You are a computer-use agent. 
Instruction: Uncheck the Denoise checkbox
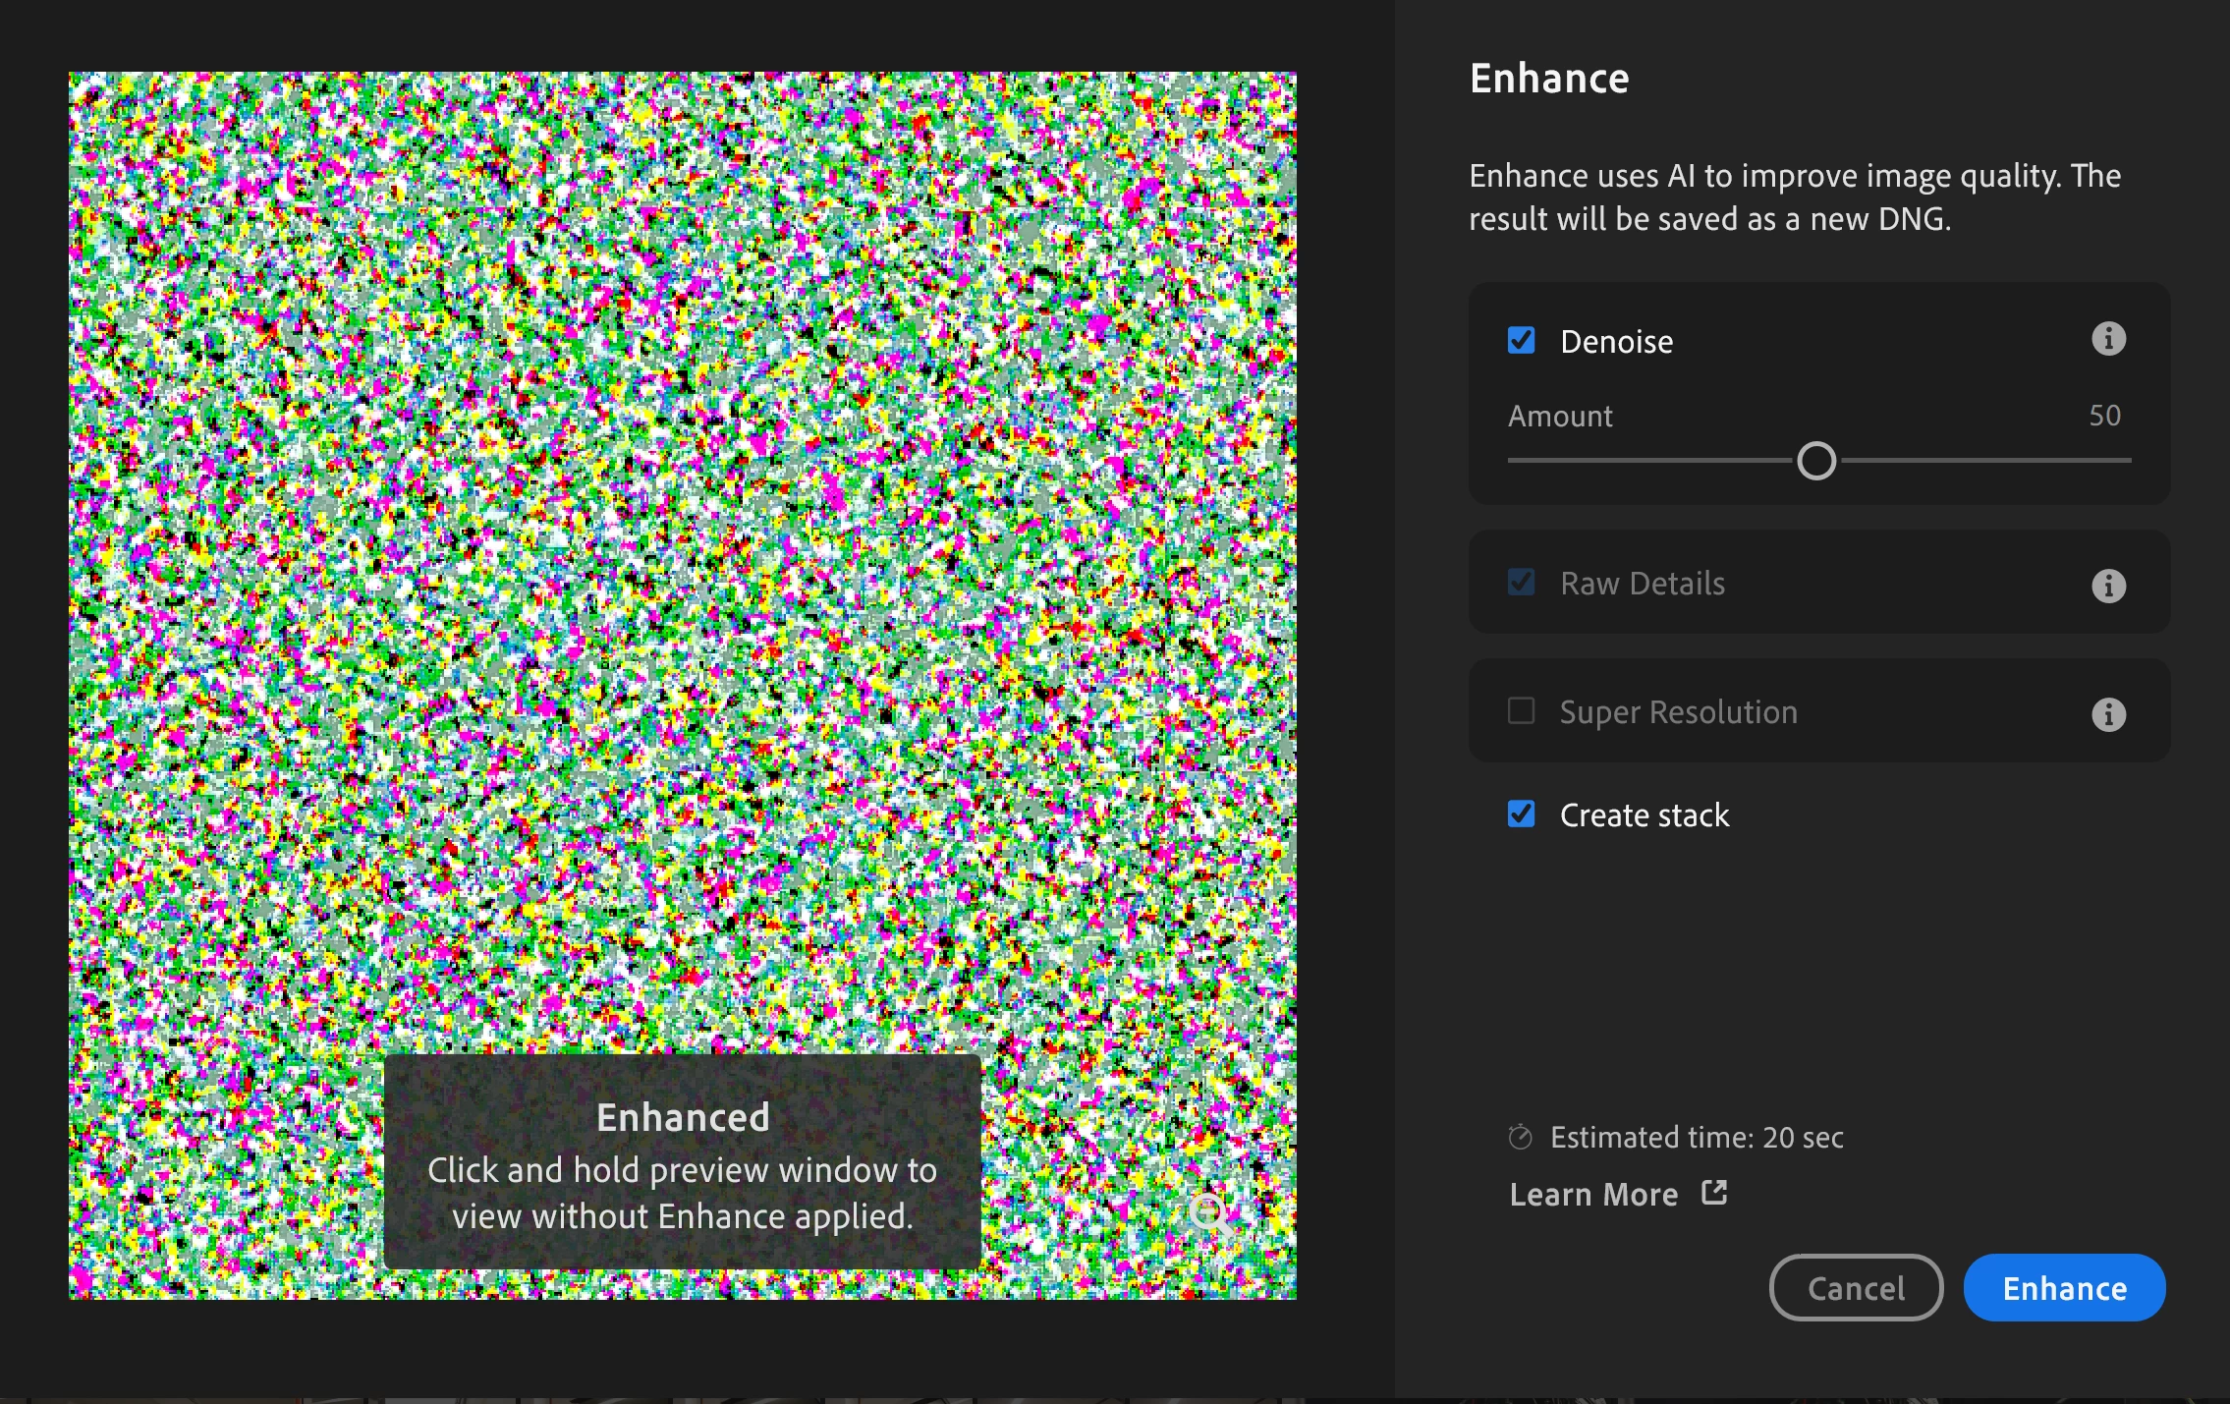1521,341
